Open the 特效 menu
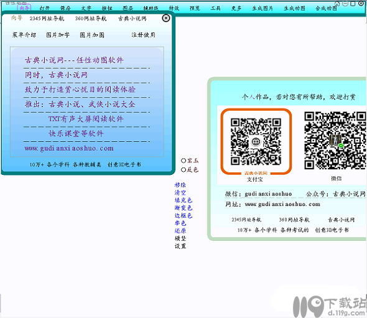367x318 pixels. [x=174, y=8]
